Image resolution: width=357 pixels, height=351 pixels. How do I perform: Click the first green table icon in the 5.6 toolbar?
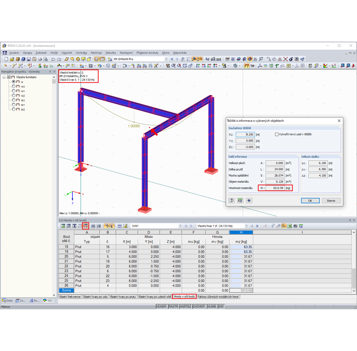coord(63,226)
